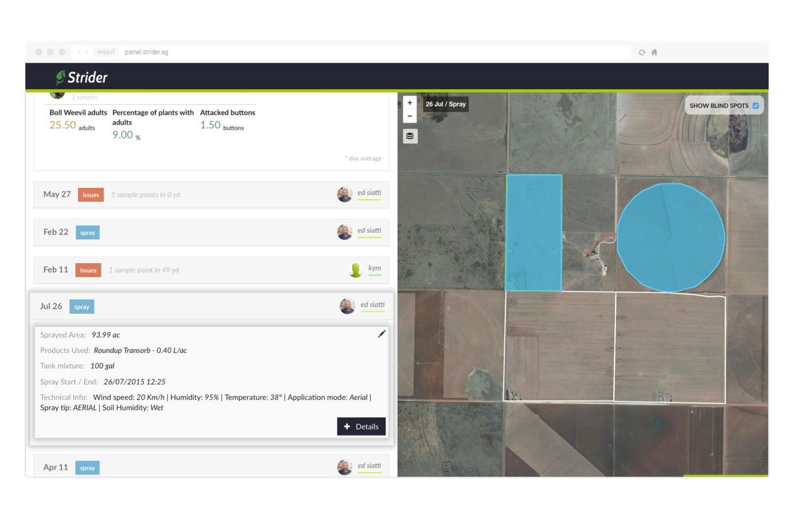Click the Attacked buttons 1.50 value

click(210, 125)
